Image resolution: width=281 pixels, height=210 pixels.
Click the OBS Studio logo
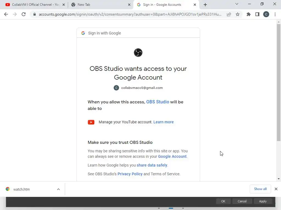(138, 52)
